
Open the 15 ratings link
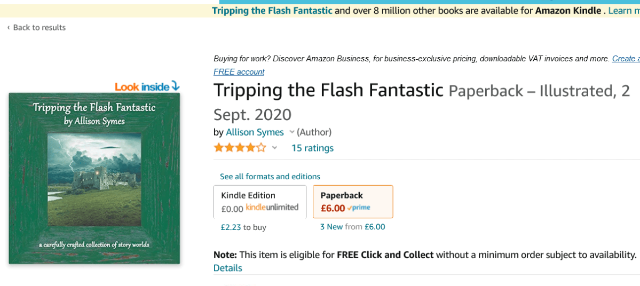312,148
